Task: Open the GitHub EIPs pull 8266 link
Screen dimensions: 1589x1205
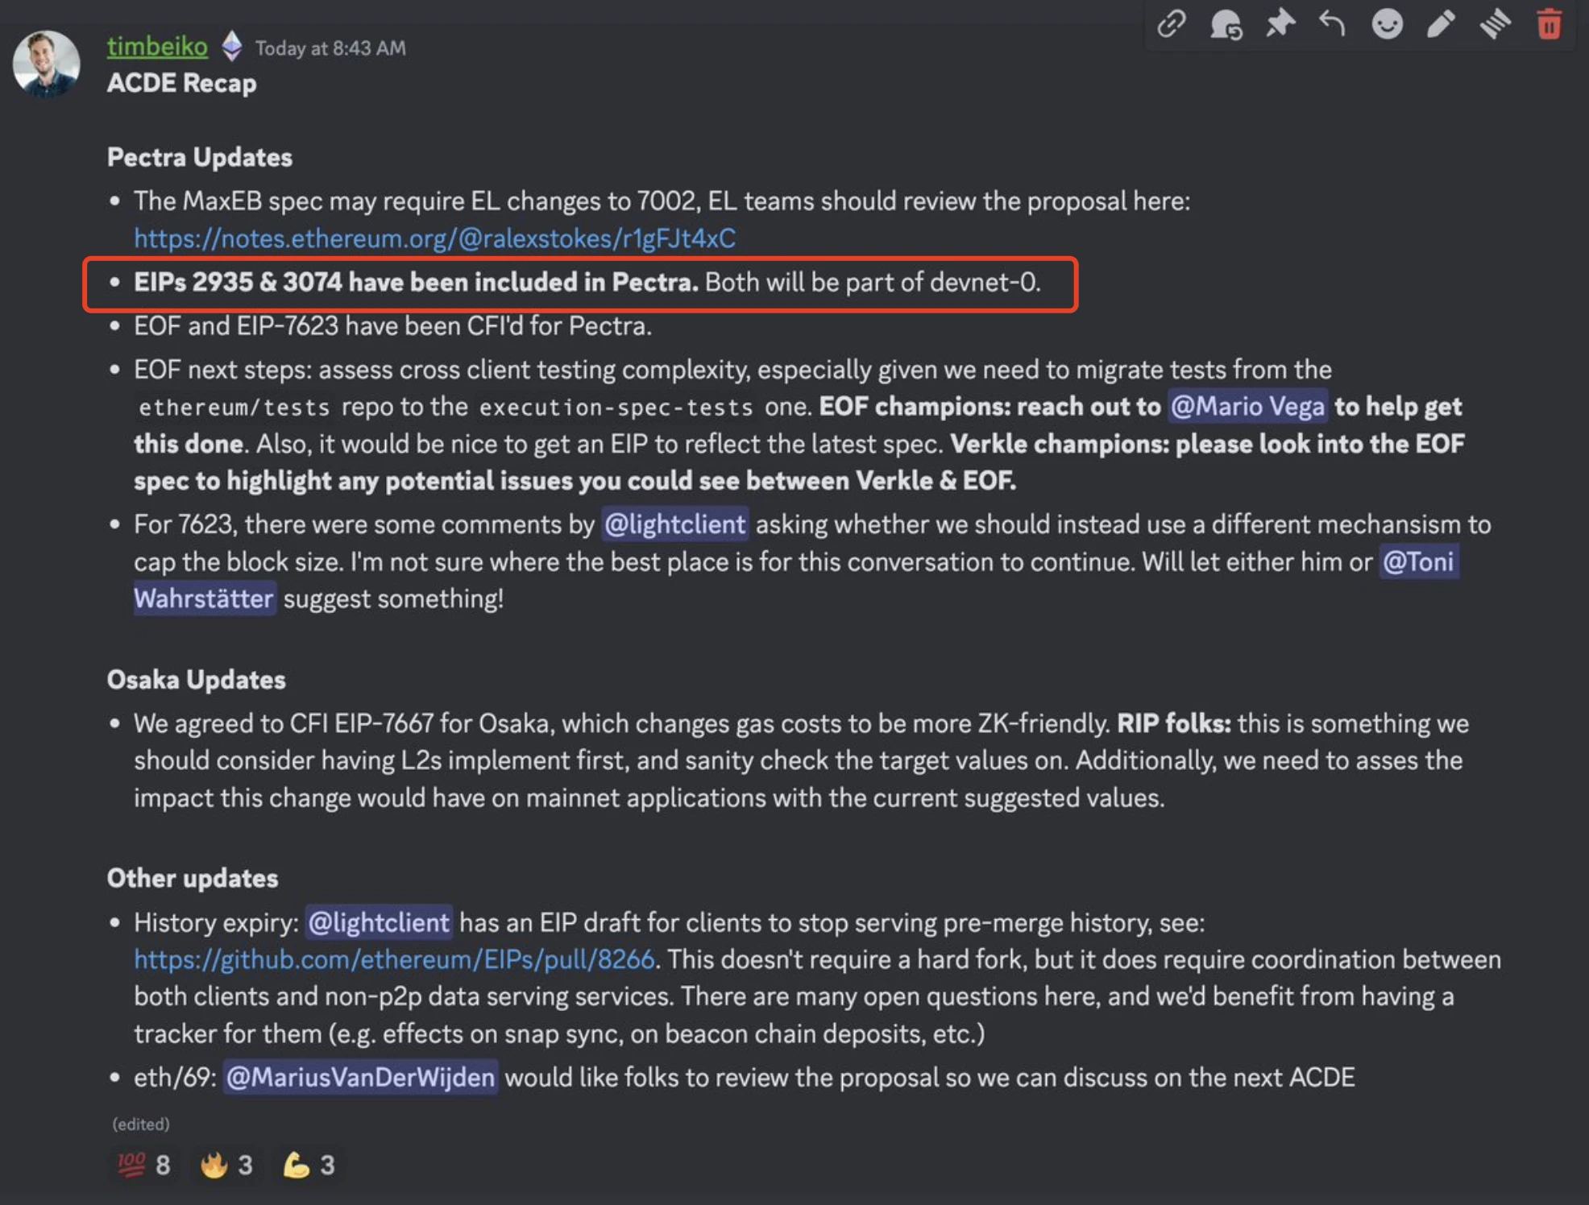Action: pos(394,959)
